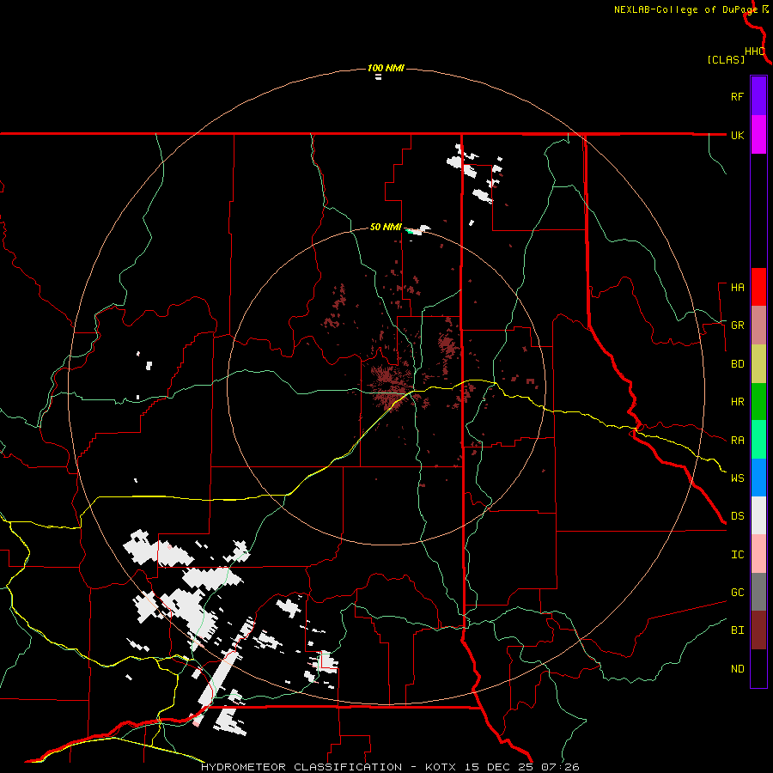Click the GC gray legend swatch
773x773 pixels.
click(x=758, y=592)
